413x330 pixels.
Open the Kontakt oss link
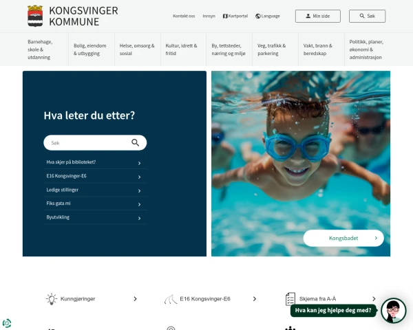point(184,16)
